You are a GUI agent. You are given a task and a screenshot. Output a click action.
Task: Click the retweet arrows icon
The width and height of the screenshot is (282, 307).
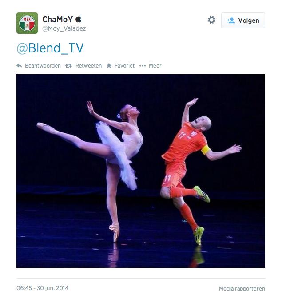click(68, 66)
